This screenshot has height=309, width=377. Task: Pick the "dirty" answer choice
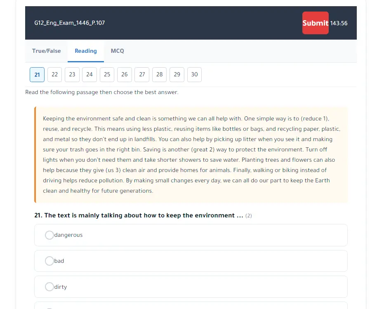(49, 287)
